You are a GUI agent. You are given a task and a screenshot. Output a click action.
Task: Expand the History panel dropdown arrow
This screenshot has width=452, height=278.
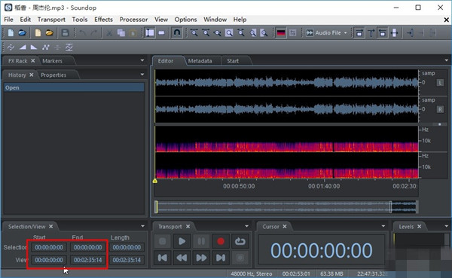pyautogui.click(x=142, y=74)
